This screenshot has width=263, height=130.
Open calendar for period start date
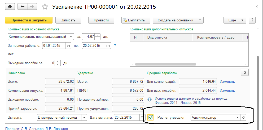pos(68,45)
